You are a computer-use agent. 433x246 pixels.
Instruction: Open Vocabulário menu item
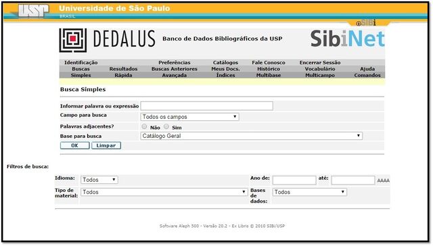[x=320, y=69]
